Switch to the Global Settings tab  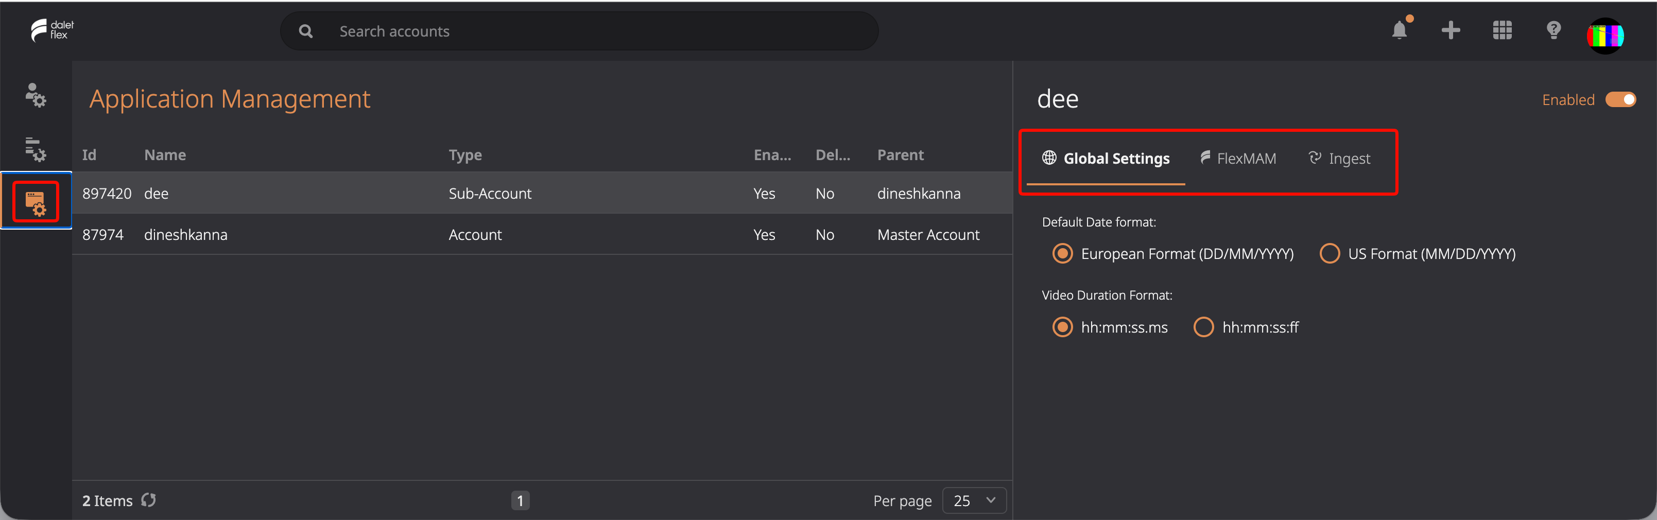pos(1106,159)
